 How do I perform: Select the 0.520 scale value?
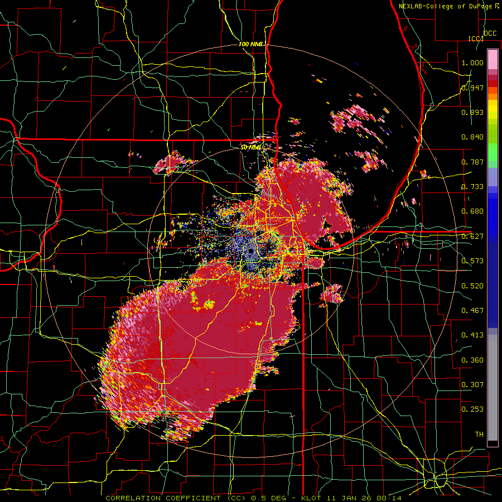[x=472, y=286]
